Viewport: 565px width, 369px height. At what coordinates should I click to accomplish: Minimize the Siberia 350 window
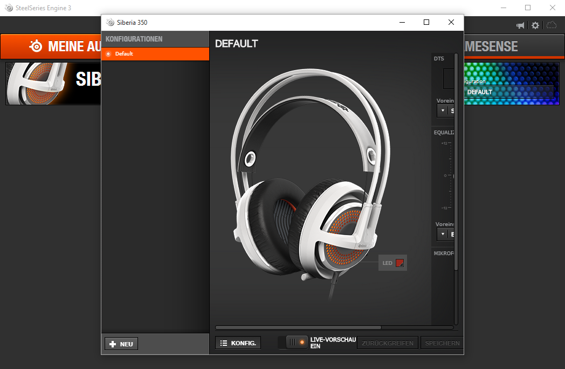click(402, 22)
